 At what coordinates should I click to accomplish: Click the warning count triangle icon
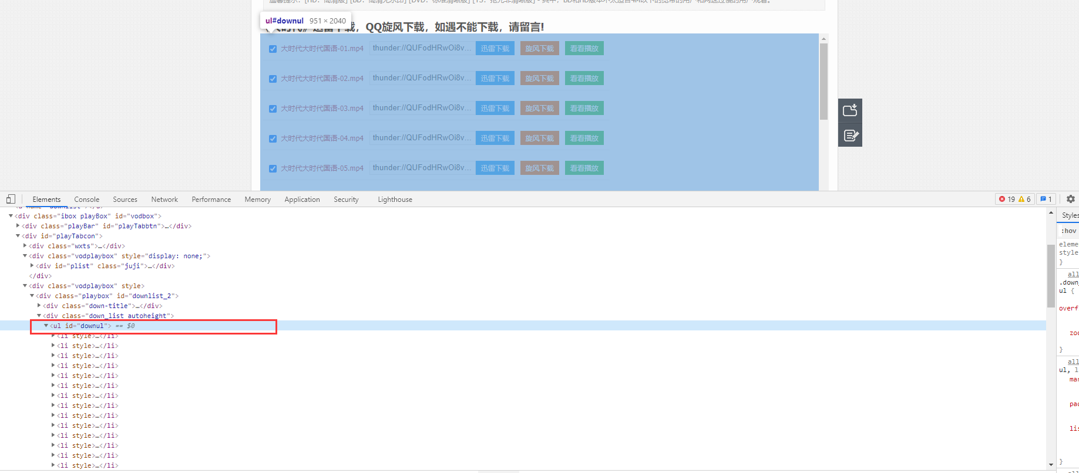click(1021, 199)
